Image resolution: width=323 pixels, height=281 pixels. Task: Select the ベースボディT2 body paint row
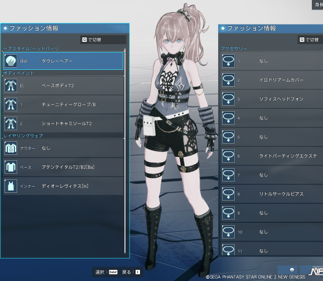[x=63, y=85]
